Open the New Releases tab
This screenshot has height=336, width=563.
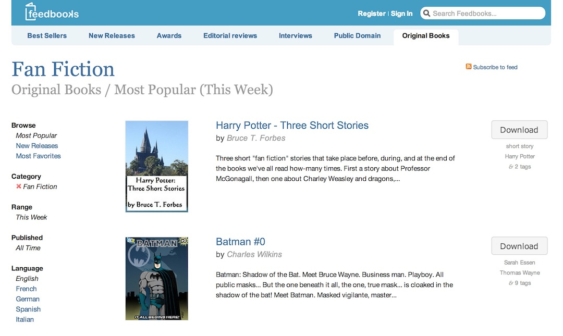[112, 35]
